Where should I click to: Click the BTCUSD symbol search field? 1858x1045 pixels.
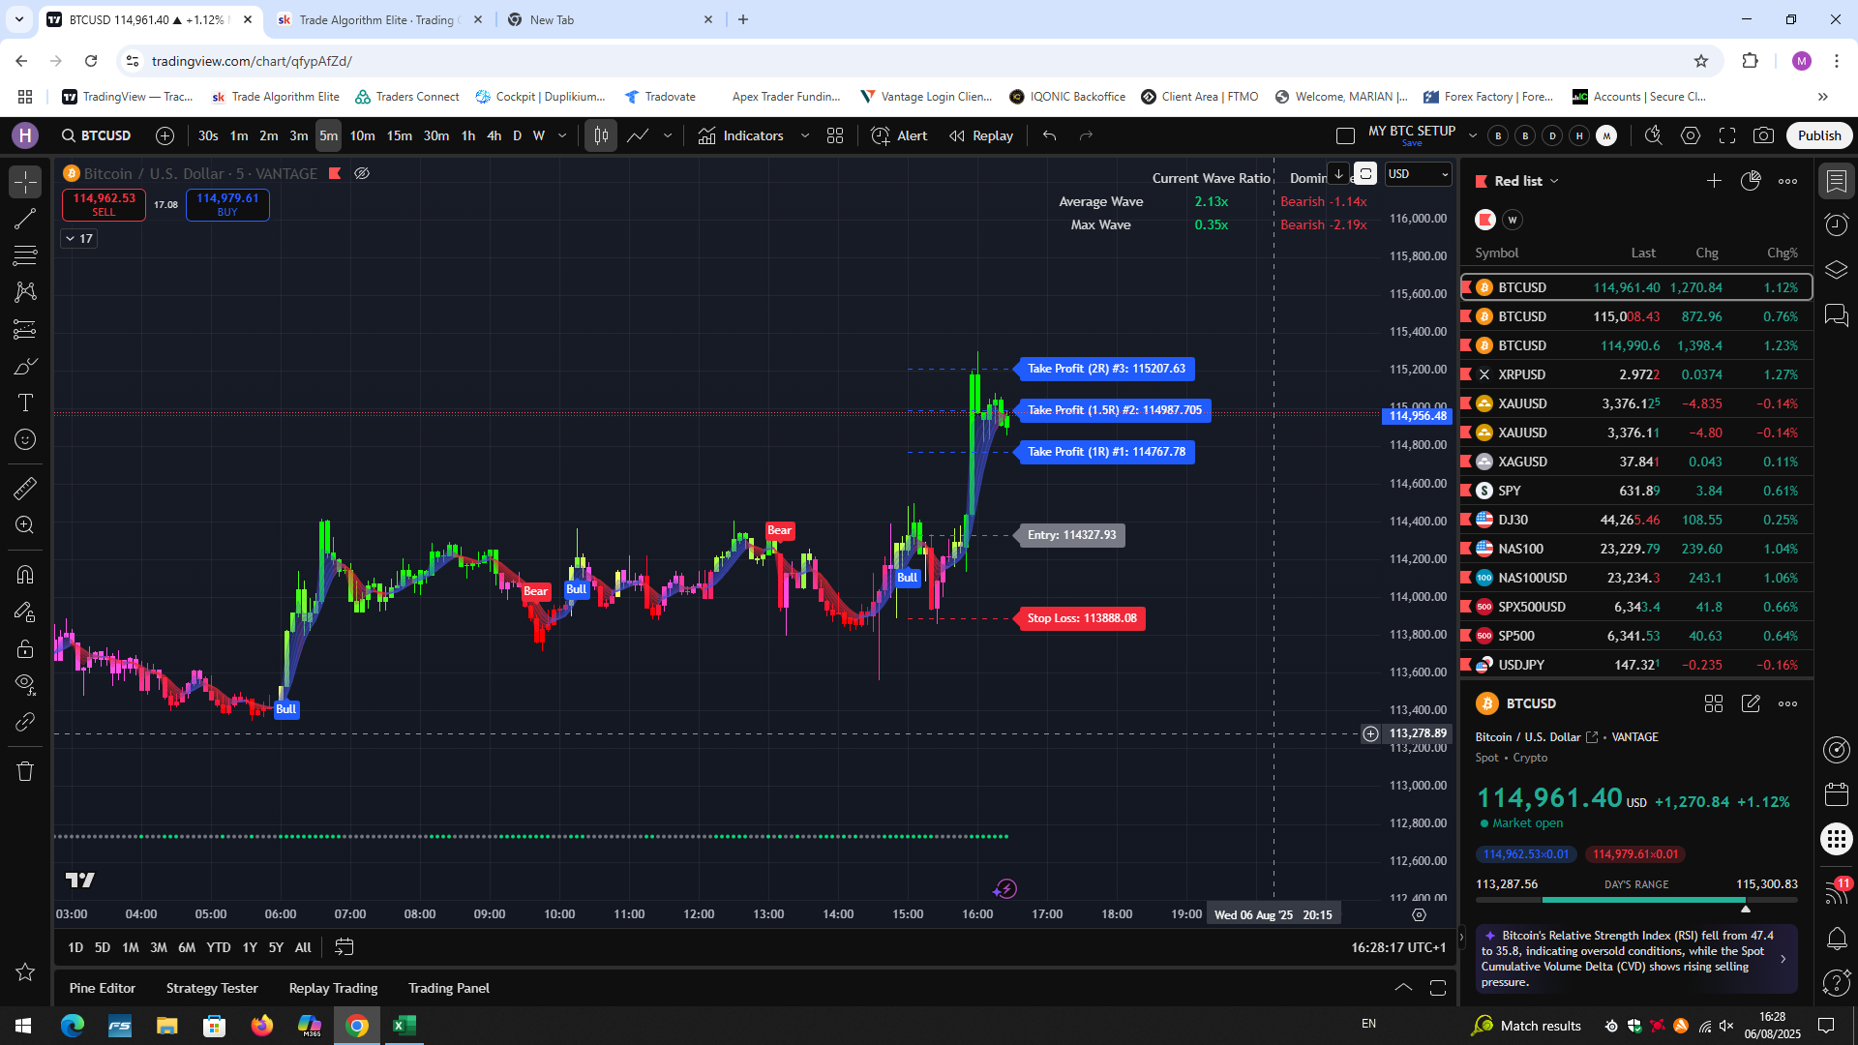(x=105, y=135)
